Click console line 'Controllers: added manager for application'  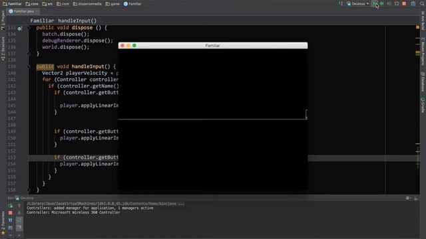tap(90, 208)
